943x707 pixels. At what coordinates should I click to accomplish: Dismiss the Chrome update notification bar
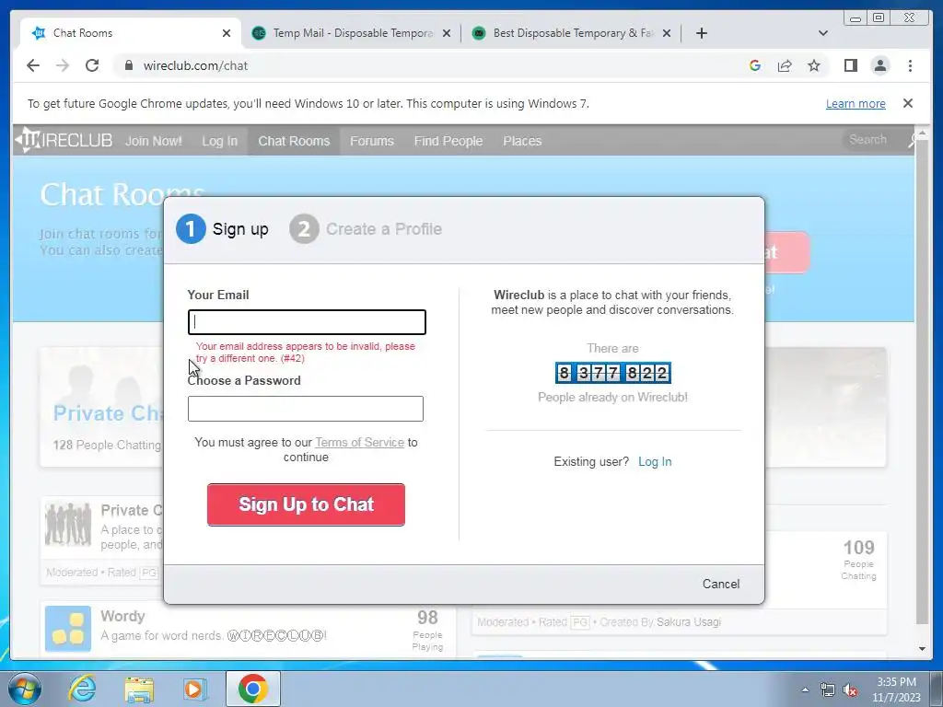pos(908,103)
